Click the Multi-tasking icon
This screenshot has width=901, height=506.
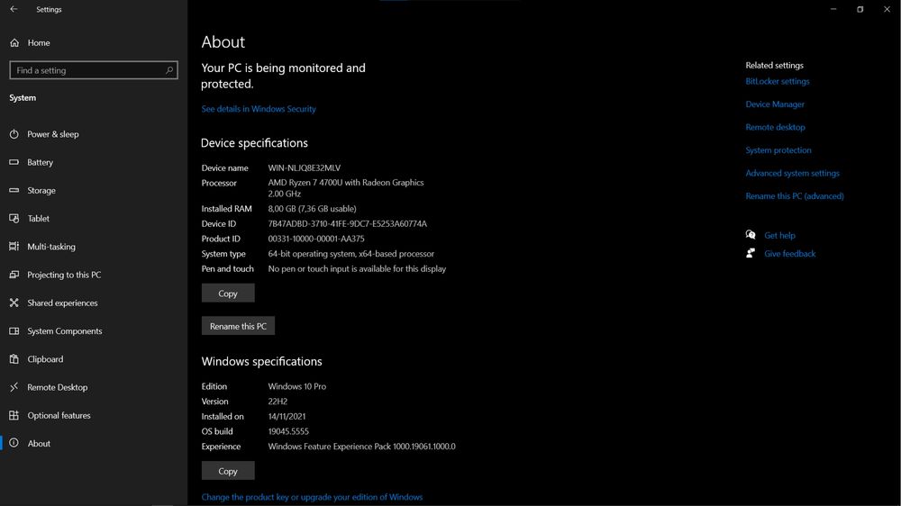point(14,247)
